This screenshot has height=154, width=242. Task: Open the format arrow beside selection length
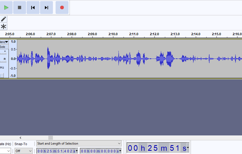120,151
